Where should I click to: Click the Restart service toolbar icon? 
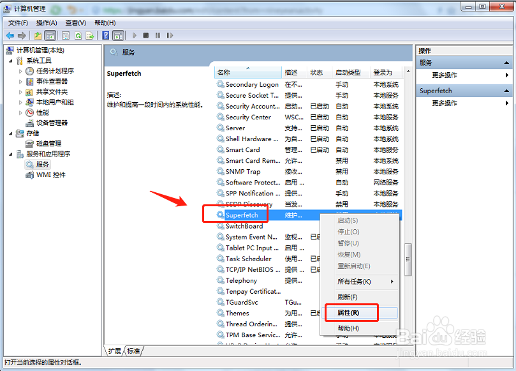[170, 35]
